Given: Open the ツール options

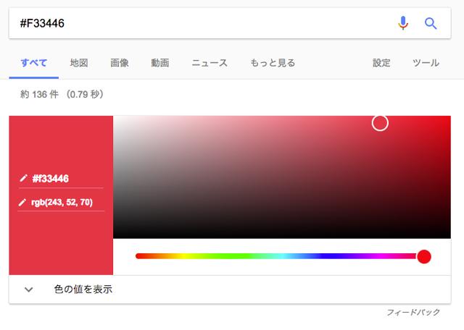Looking at the screenshot, I should 426,63.
